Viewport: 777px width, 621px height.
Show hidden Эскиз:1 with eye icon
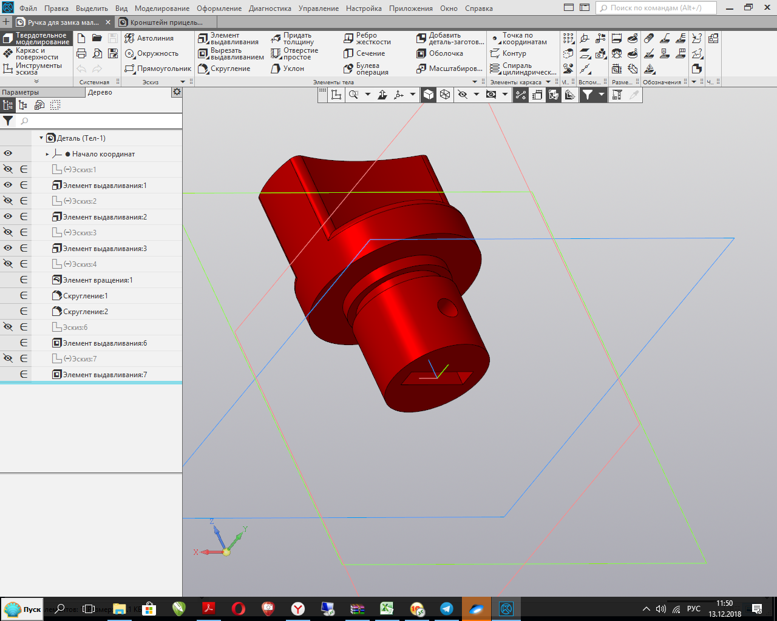tap(8, 169)
